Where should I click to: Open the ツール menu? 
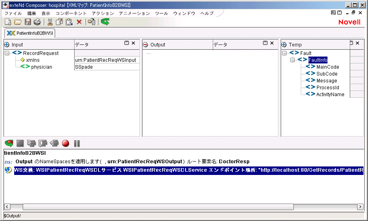[x=161, y=13]
